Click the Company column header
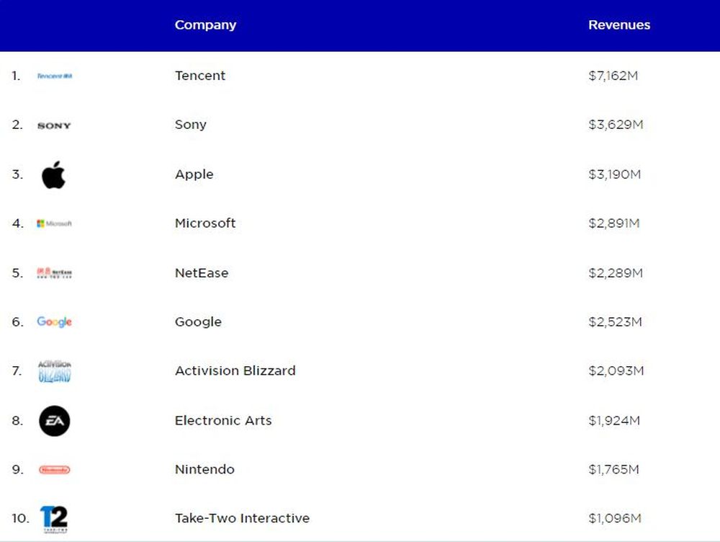The image size is (720, 542). pos(205,25)
